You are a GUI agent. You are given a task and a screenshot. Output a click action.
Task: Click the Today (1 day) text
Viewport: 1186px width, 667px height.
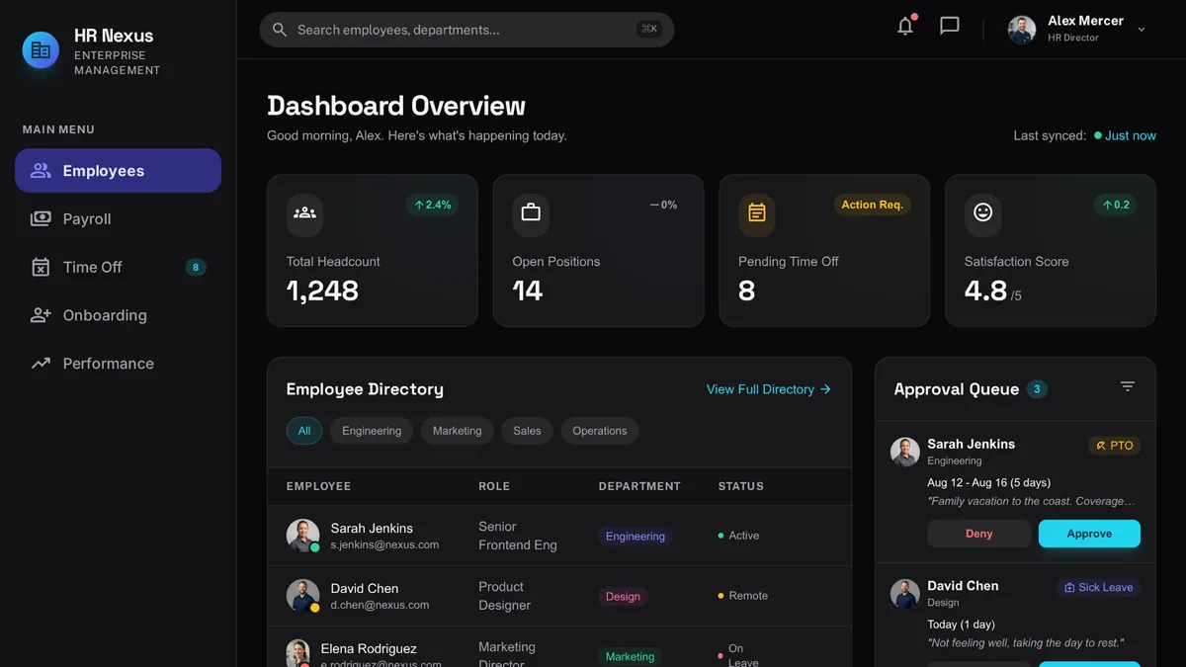[963, 625]
